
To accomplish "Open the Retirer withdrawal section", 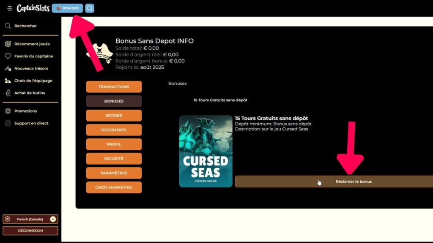I will (x=114, y=116).
